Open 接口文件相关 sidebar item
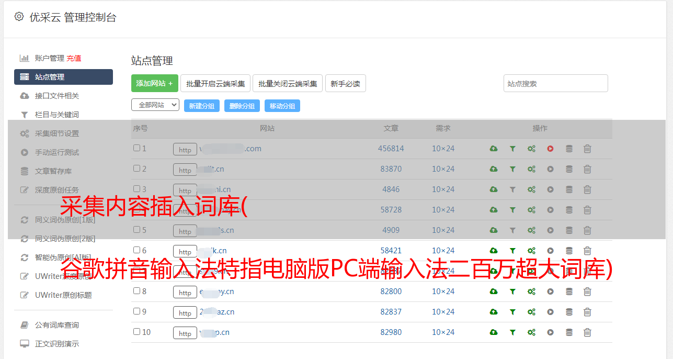Screen dimensions: 673x359 pyautogui.click(x=57, y=96)
